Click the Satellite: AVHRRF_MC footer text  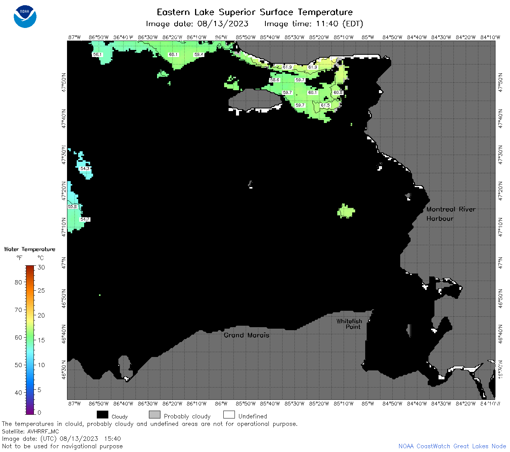[31, 432]
